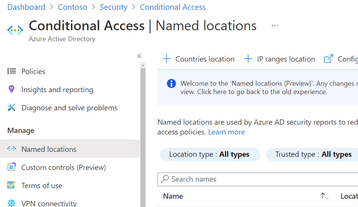Click the Conditional Access header icon
The height and width of the screenshot is (207, 358).
(15, 30)
